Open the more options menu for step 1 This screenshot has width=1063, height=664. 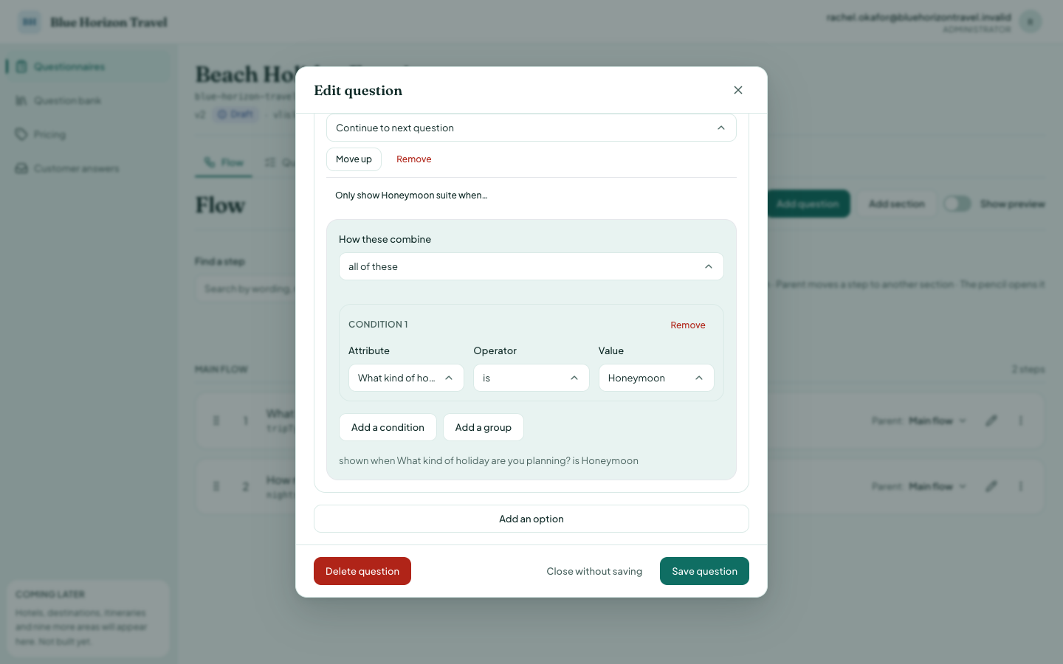(x=1021, y=421)
